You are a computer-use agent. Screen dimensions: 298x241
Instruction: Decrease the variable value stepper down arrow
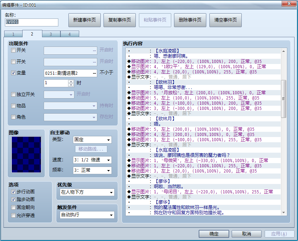71,85
